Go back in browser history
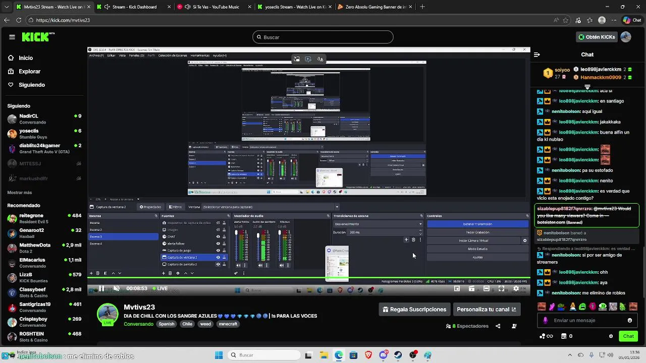646x363 pixels. [7, 20]
